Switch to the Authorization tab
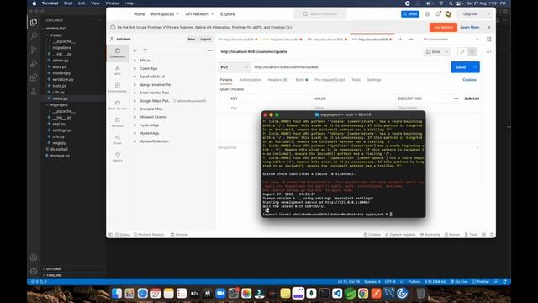 click(250, 80)
